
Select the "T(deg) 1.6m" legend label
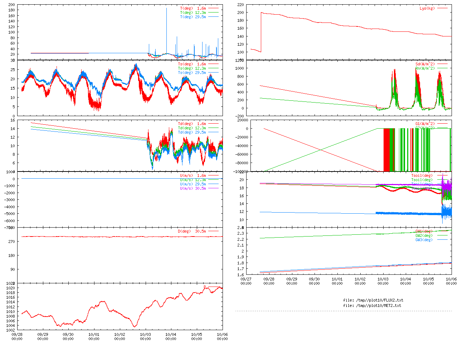pos(193,8)
